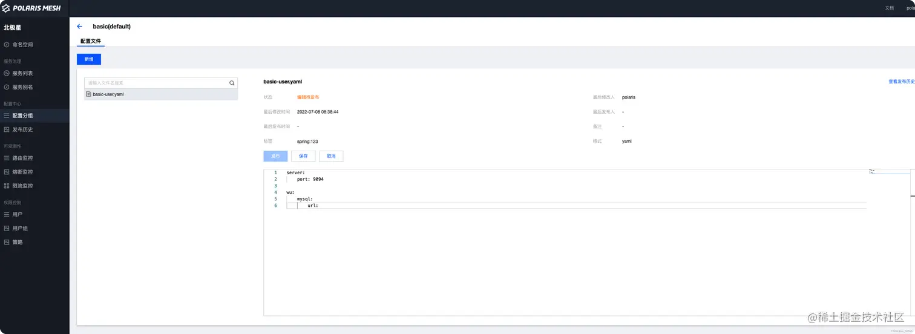Viewport: 915px width, 334px height.
Task: Place cursor on the wu: line in the editor
Action: point(290,192)
